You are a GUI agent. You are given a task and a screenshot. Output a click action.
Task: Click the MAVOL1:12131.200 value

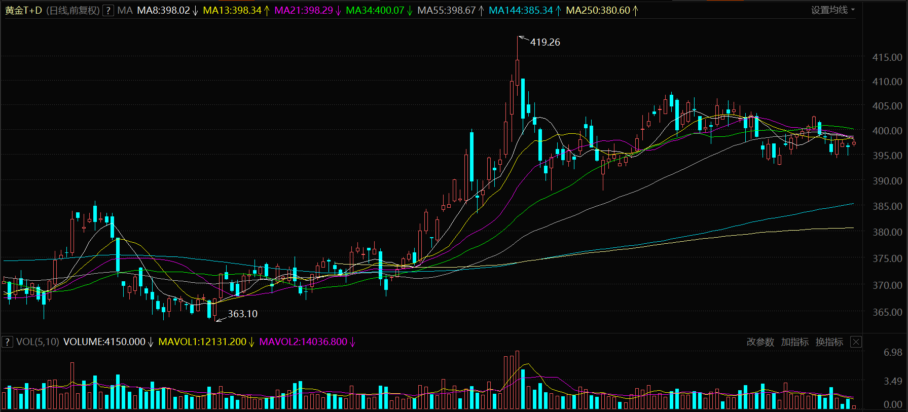click(x=202, y=342)
